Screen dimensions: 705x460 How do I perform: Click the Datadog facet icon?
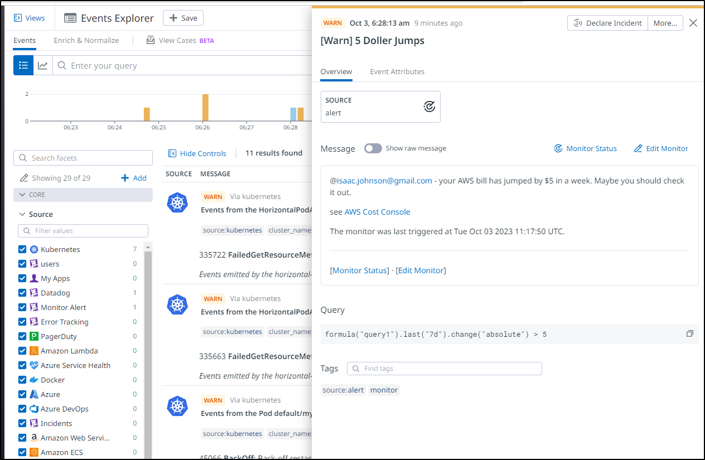click(33, 293)
